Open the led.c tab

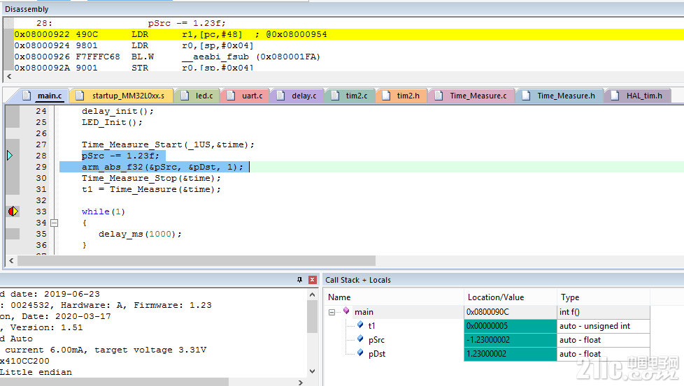198,96
